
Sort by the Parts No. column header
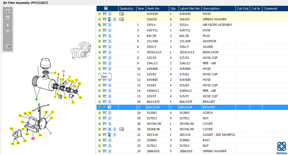coord(154,9)
